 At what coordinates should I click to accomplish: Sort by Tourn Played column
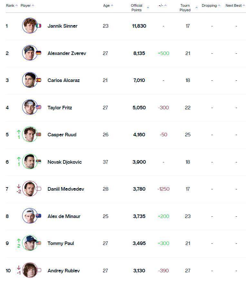coord(187,8)
